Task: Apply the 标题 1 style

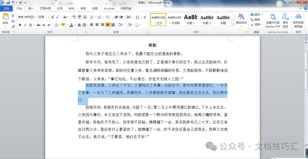Action: tap(191, 19)
